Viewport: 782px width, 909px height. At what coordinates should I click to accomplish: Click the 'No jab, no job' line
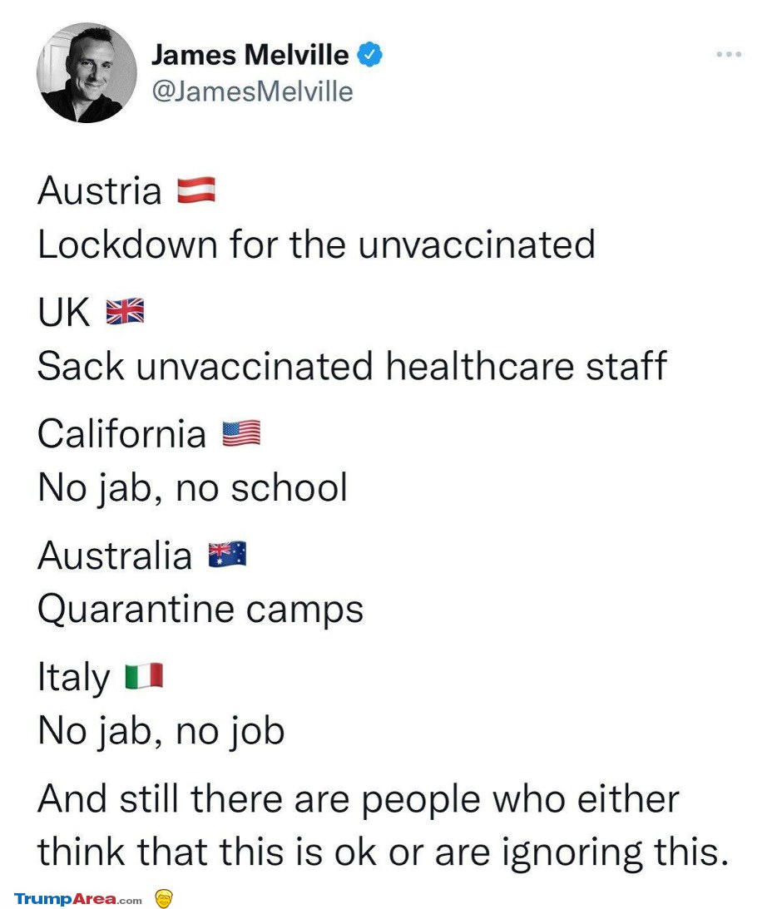161,731
